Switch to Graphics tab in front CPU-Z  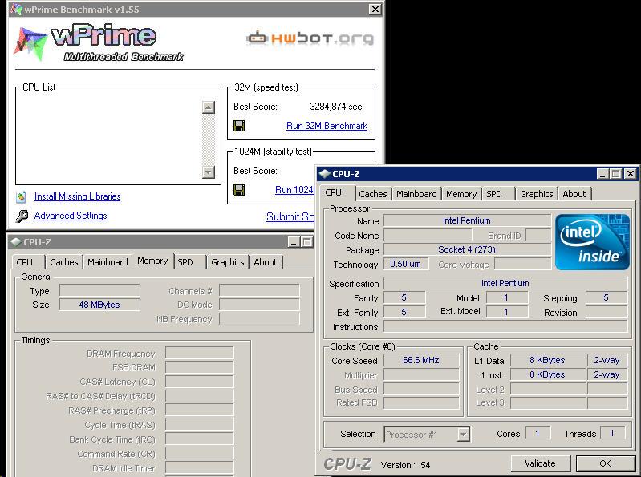coord(537,194)
